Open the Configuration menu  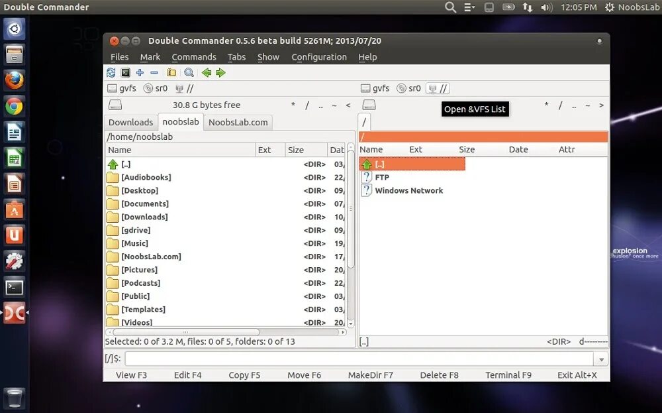click(x=319, y=57)
